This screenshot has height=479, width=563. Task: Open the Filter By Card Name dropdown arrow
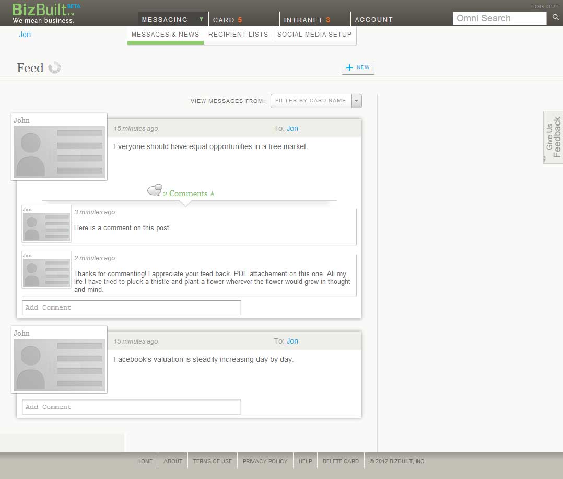point(357,101)
